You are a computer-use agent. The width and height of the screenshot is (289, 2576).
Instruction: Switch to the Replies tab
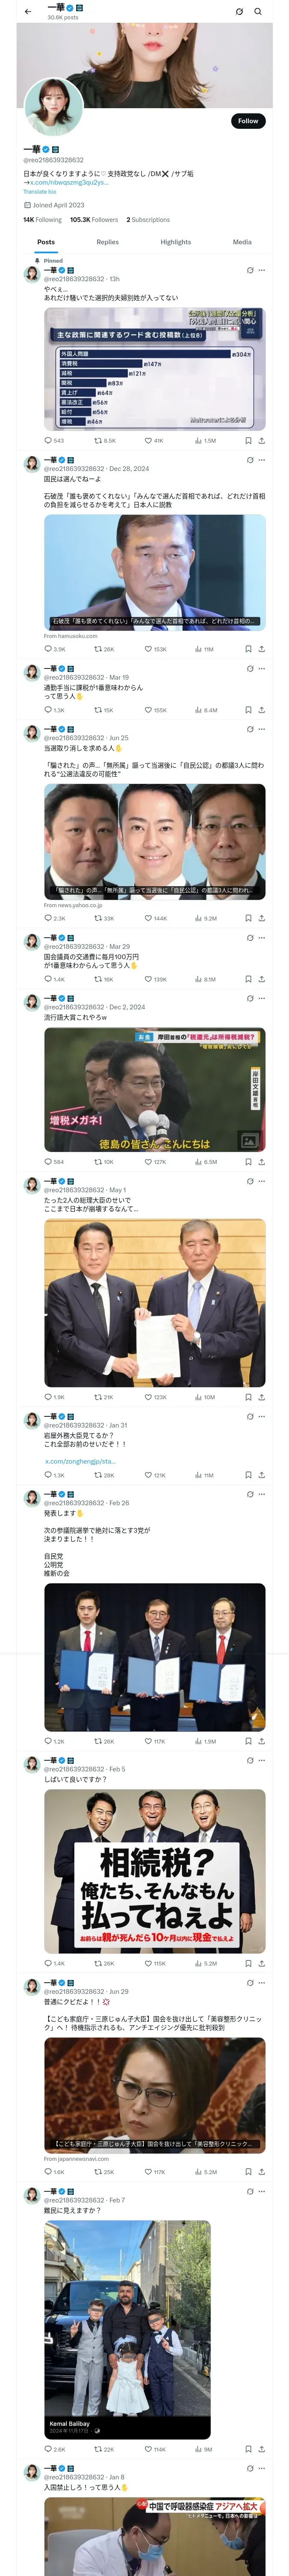[107, 242]
